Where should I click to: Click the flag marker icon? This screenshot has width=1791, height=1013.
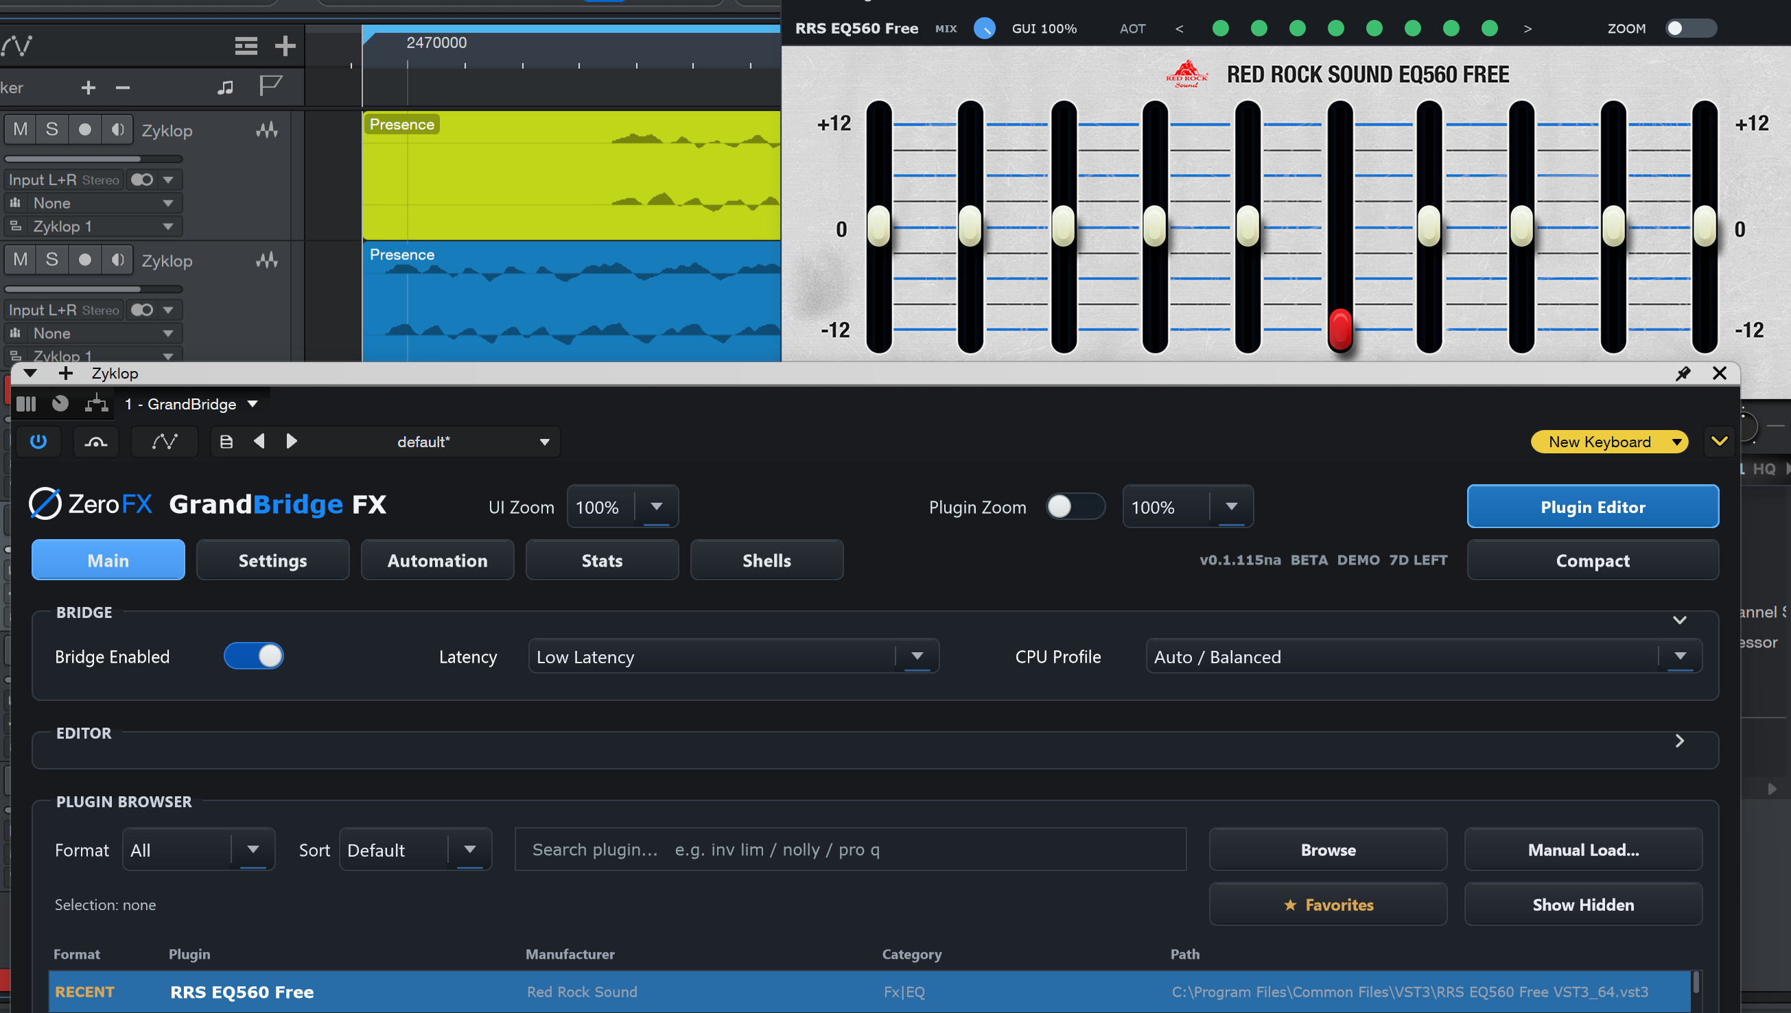point(270,86)
